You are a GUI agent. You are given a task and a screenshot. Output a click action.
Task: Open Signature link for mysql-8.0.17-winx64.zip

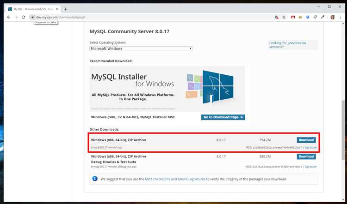(310, 147)
